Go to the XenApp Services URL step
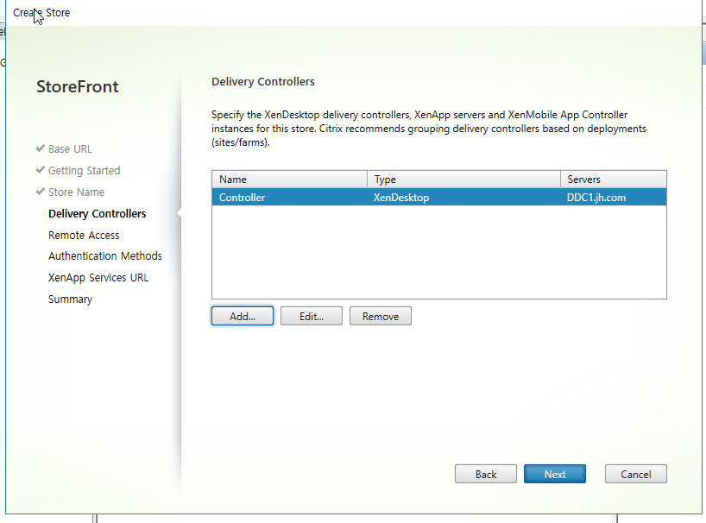Viewport: 706px width, 523px height. pyautogui.click(x=98, y=278)
